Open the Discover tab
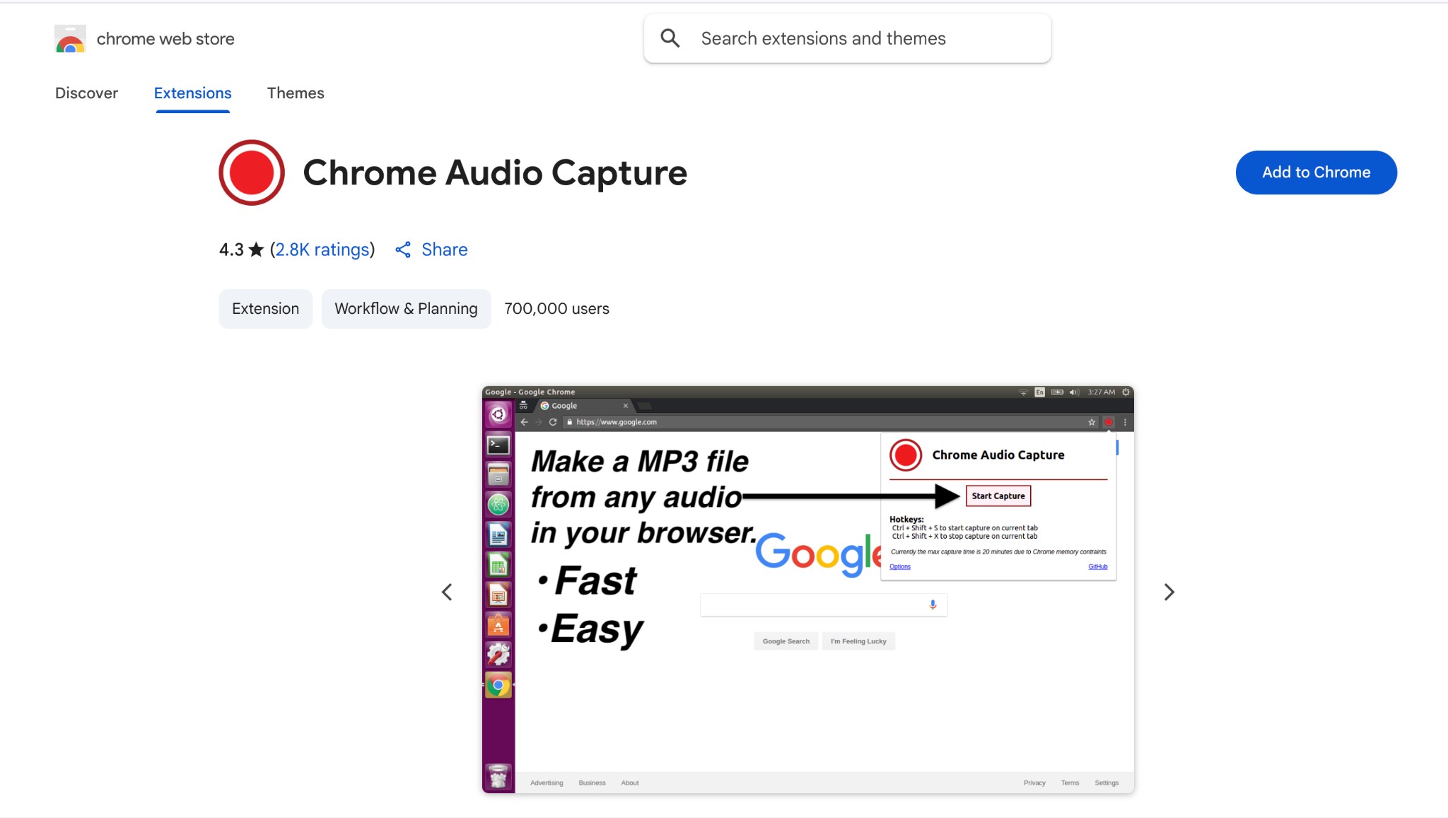This screenshot has width=1448, height=818. 86,93
